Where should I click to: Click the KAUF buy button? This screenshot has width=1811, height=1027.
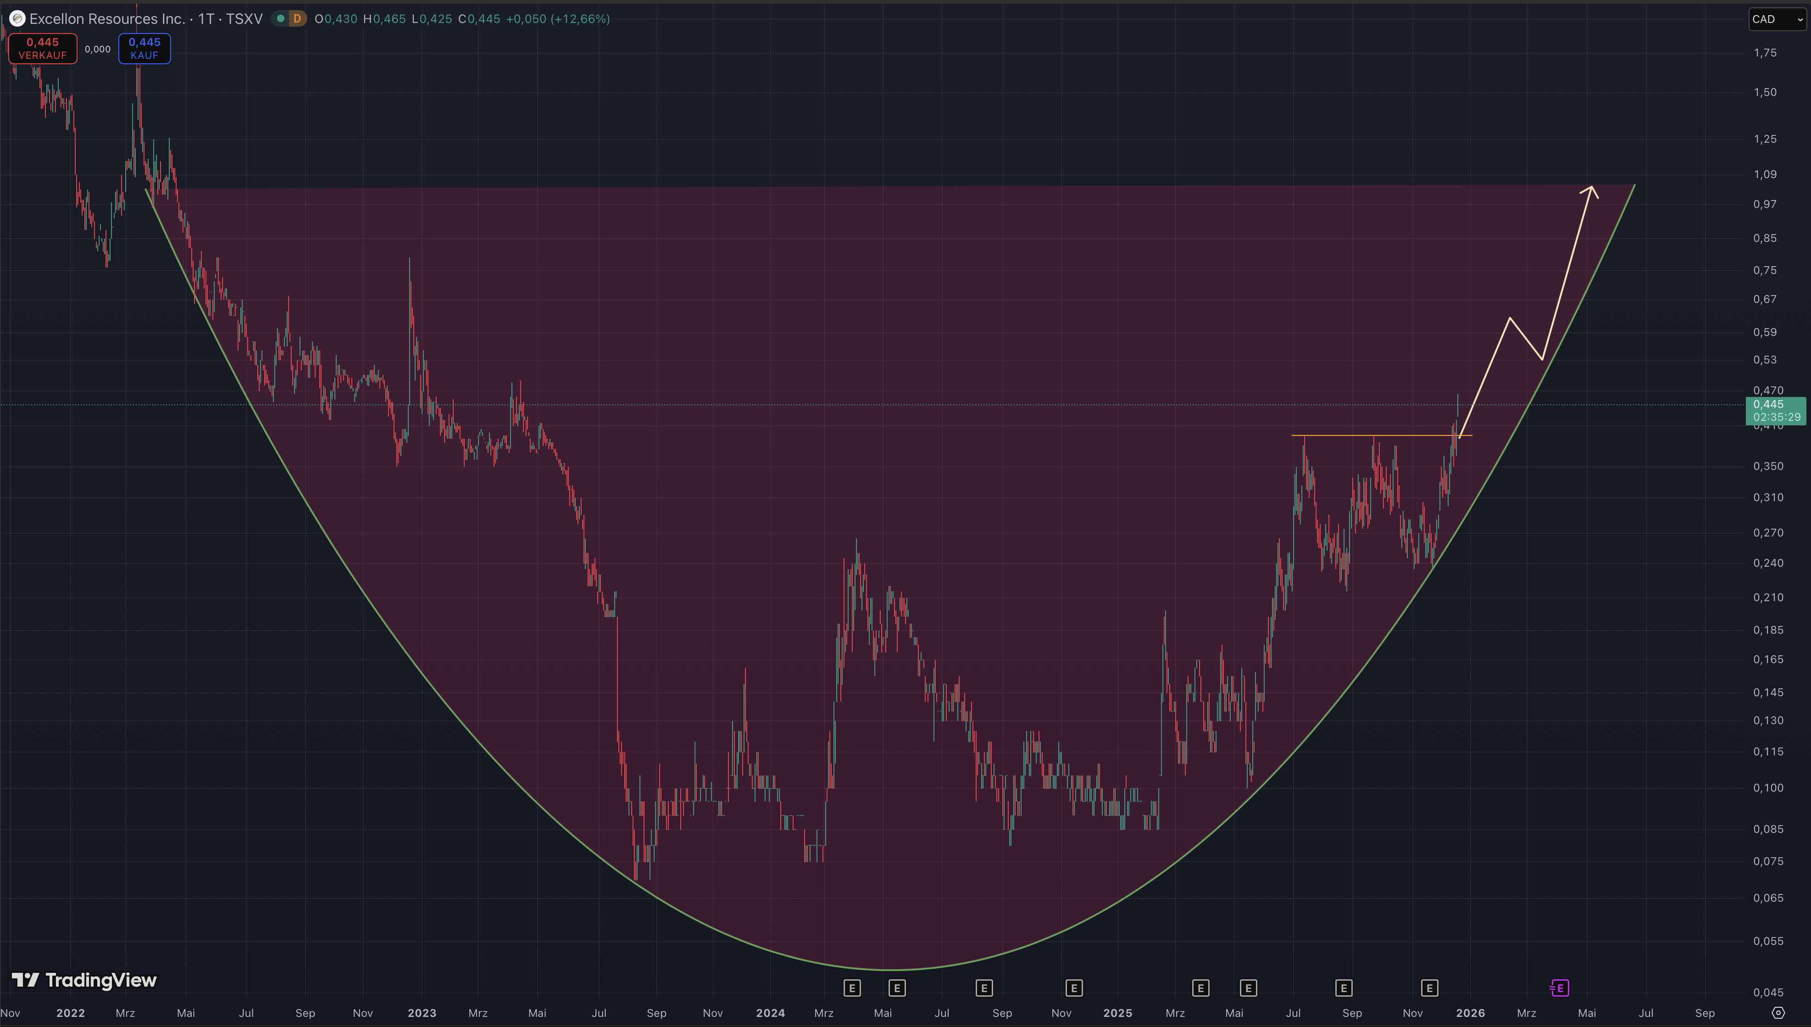[144, 48]
